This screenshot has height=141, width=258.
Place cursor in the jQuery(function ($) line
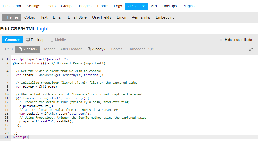pyautogui.click(x=59, y=63)
